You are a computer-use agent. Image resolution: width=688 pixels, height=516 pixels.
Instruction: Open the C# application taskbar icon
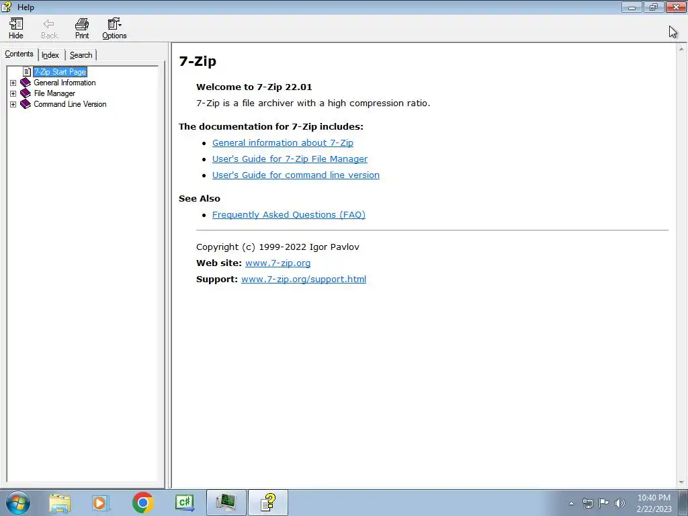tap(185, 503)
